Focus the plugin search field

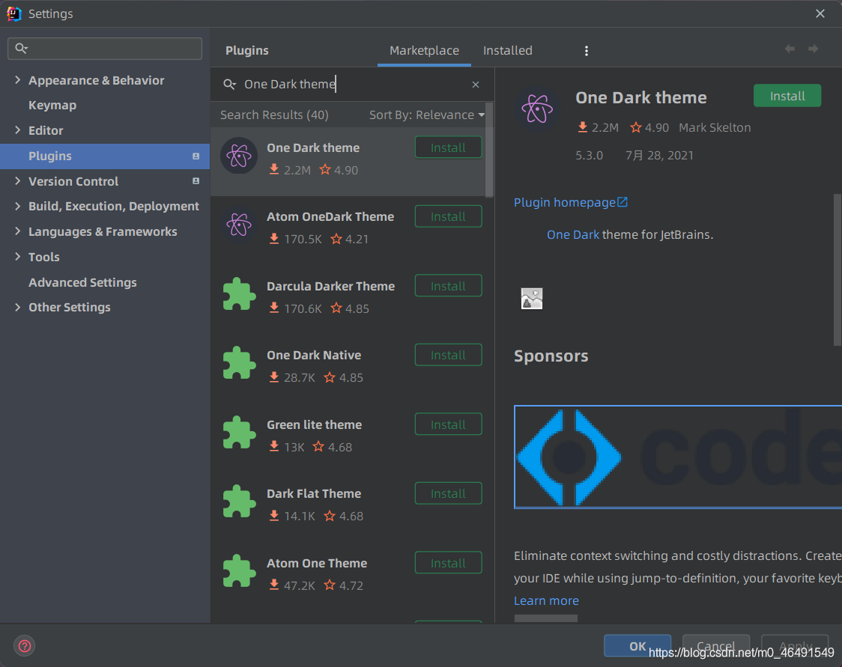(352, 85)
